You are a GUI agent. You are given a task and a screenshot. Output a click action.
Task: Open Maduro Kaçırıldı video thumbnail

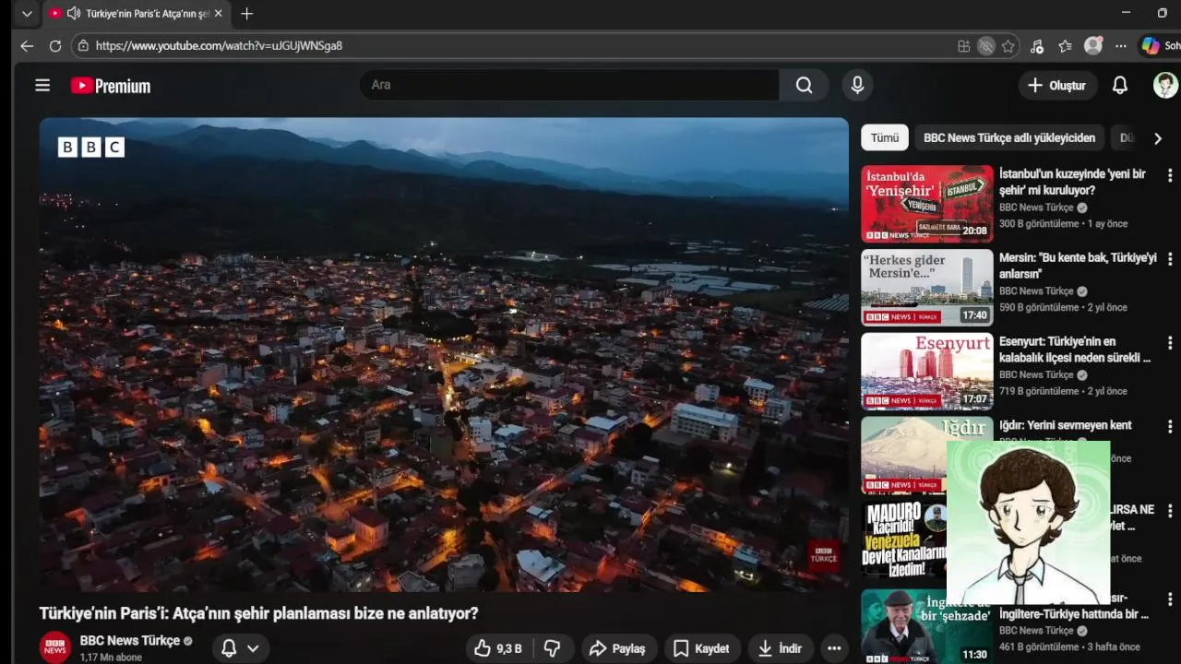904,539
